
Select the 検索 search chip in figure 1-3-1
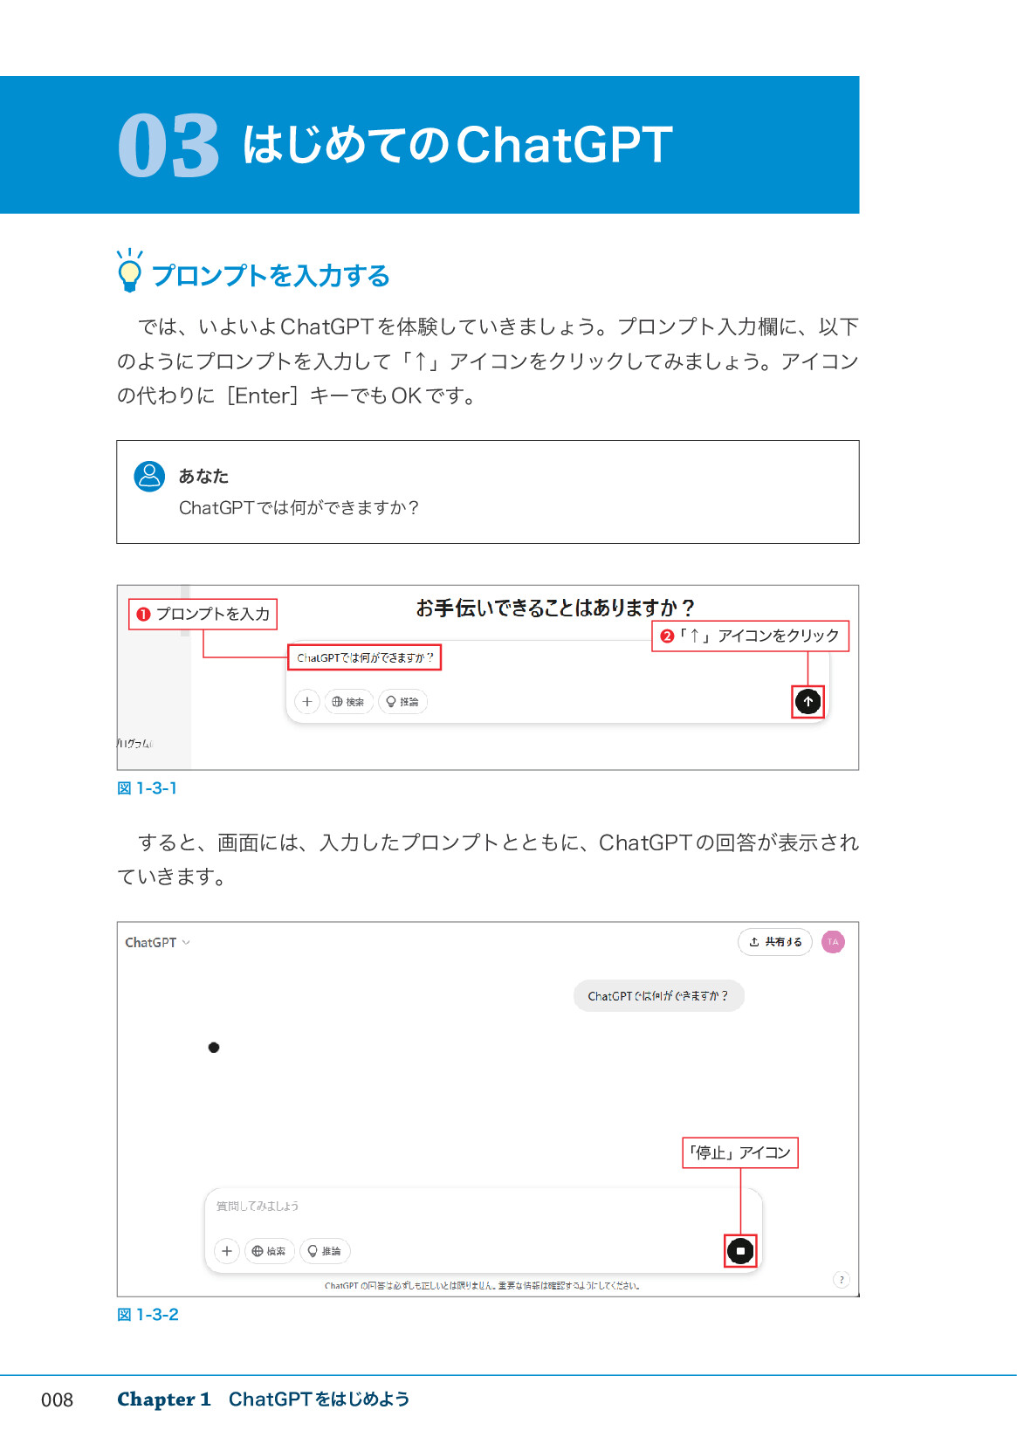coord(348,701)
